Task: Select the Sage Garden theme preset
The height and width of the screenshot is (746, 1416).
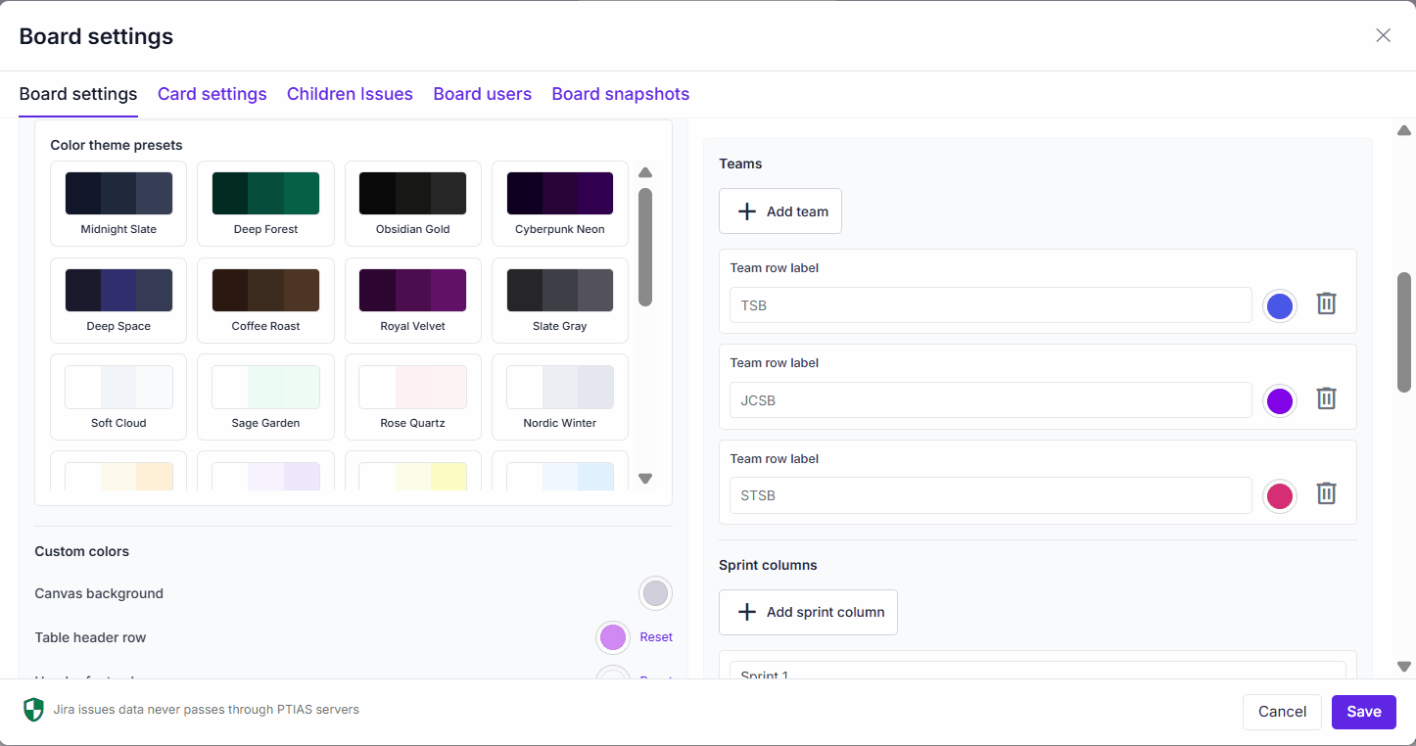Action: point(265,396)
